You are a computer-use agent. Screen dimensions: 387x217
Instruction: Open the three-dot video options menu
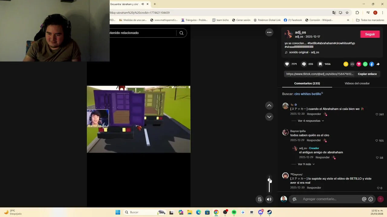(269, 32)
